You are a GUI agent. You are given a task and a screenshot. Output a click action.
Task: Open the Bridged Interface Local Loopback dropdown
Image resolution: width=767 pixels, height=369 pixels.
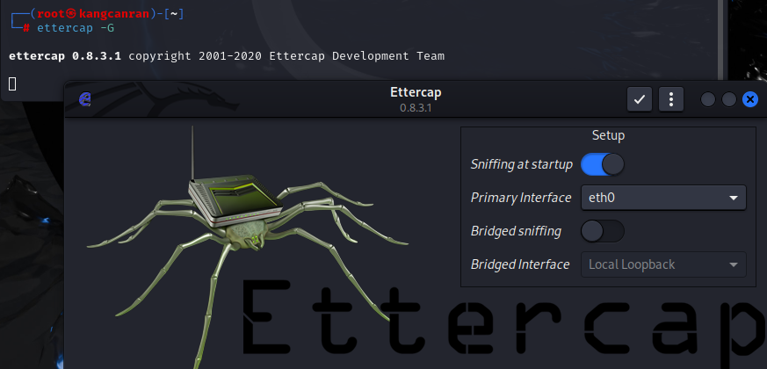coord(663,264)
